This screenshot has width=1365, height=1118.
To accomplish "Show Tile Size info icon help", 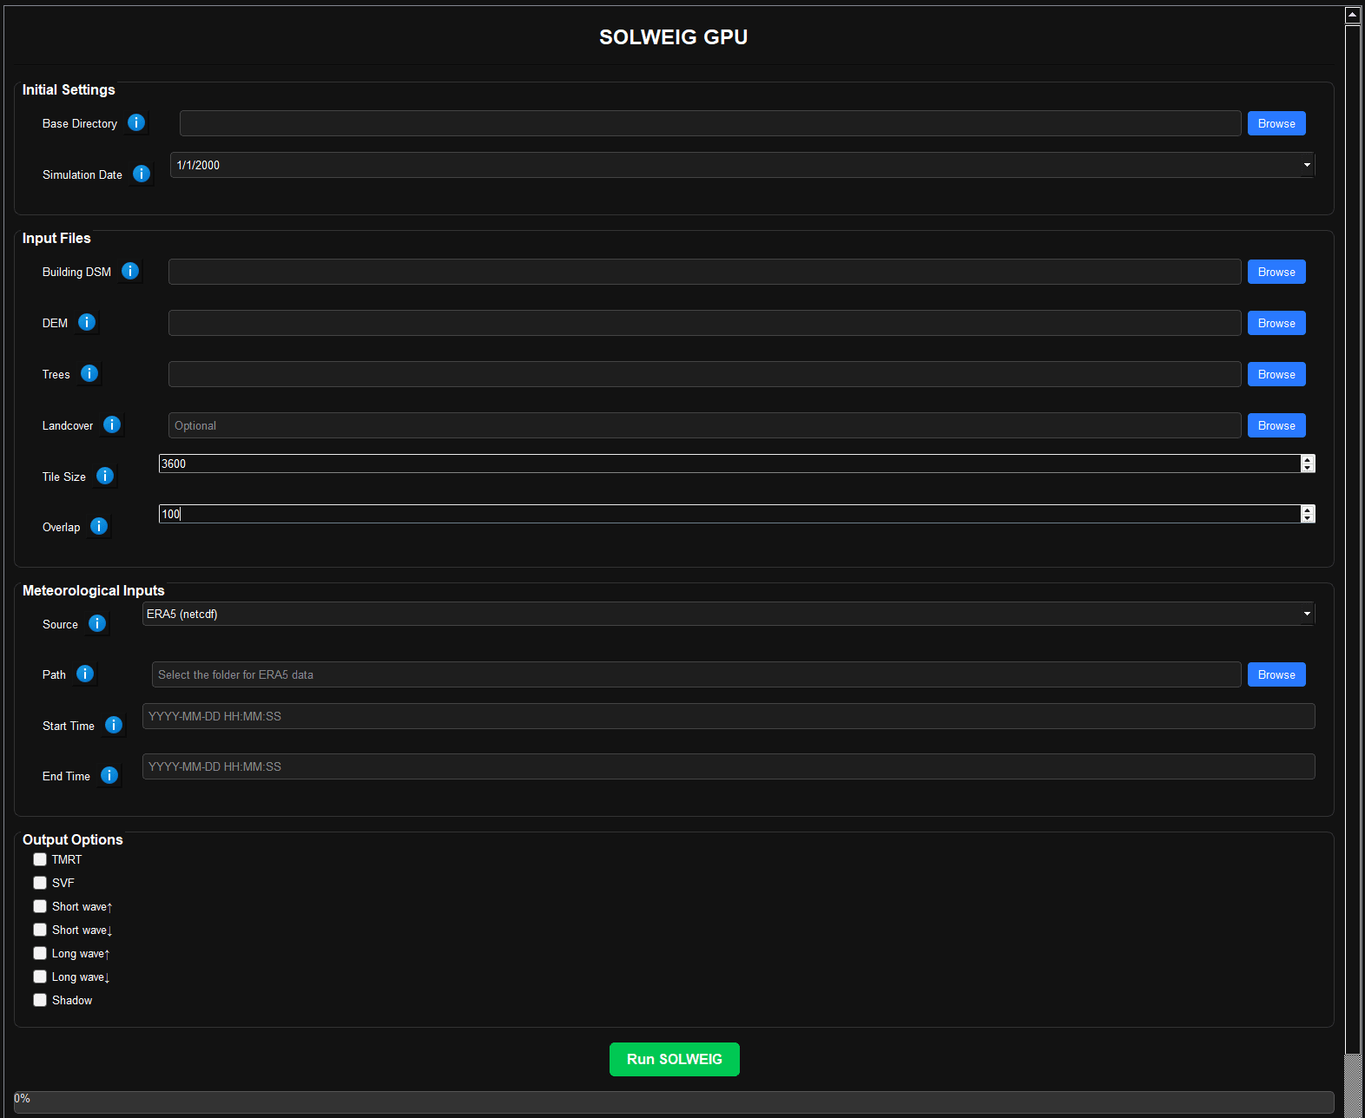I will [x=105, y=476].
